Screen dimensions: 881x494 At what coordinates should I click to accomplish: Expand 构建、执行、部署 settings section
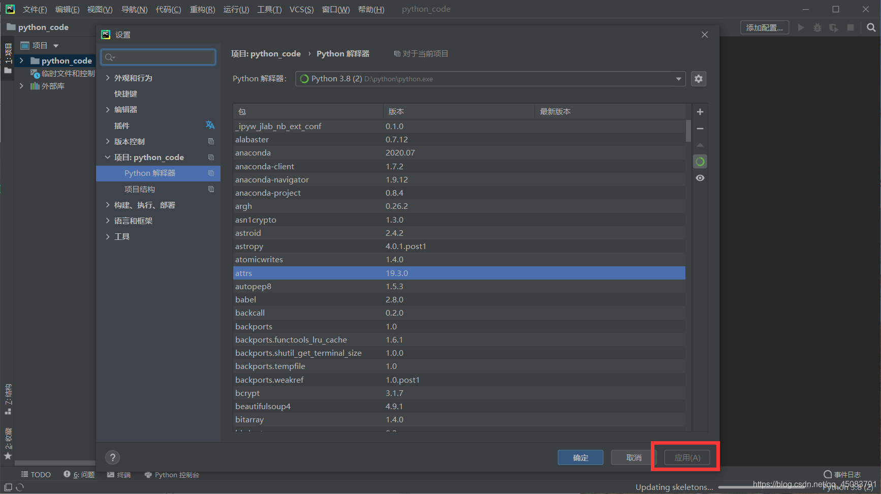click(108, 205)
